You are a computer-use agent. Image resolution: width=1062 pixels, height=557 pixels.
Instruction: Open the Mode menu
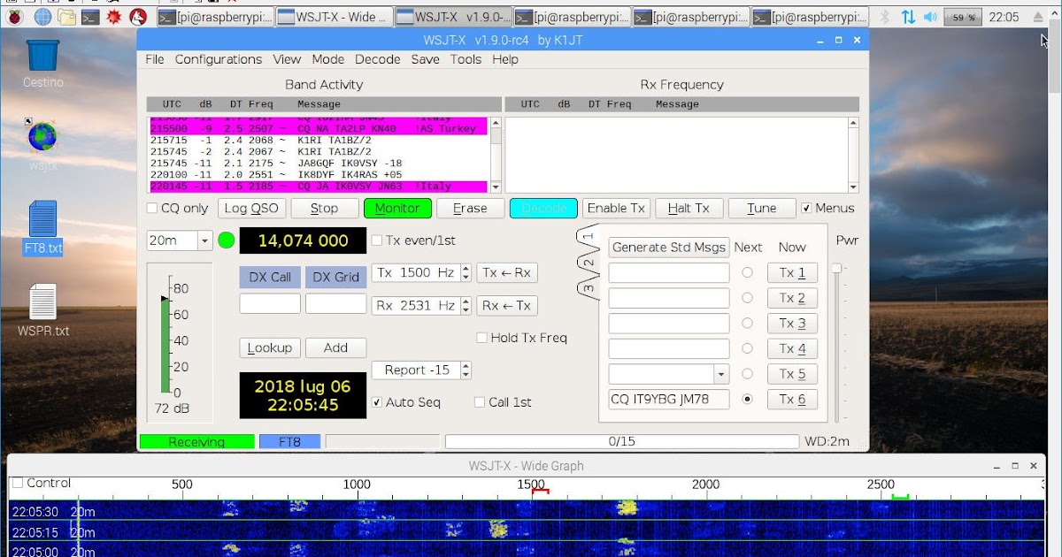click(x=328, y=59)
